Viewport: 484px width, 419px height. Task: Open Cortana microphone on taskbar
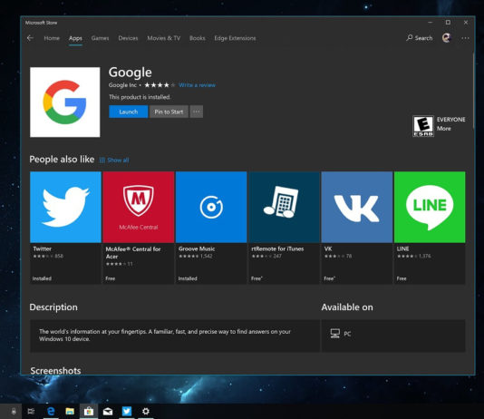point(14,411)
